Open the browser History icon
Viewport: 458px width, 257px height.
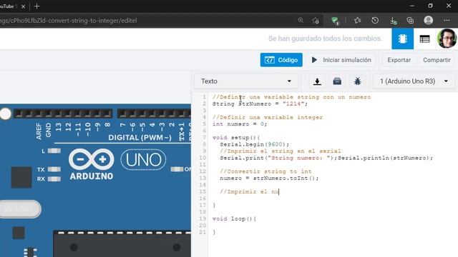click(x=375, y=21)
